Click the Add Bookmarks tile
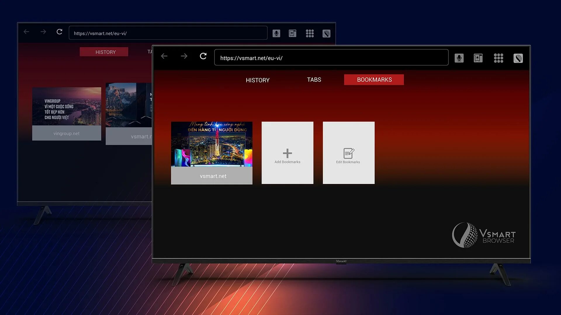Screen dimensions: 561x315 288,153
